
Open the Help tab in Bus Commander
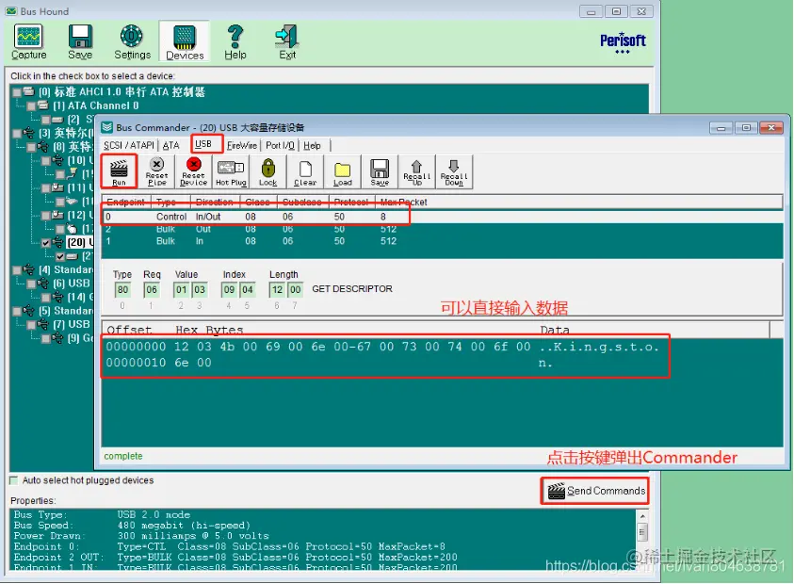tap(312, 145)
